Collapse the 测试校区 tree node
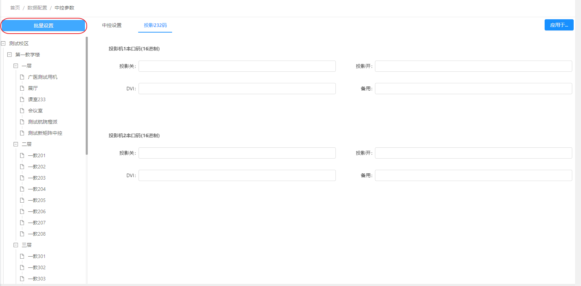The width and height of the screenshot is (581, 286). (x=3, y=43)
